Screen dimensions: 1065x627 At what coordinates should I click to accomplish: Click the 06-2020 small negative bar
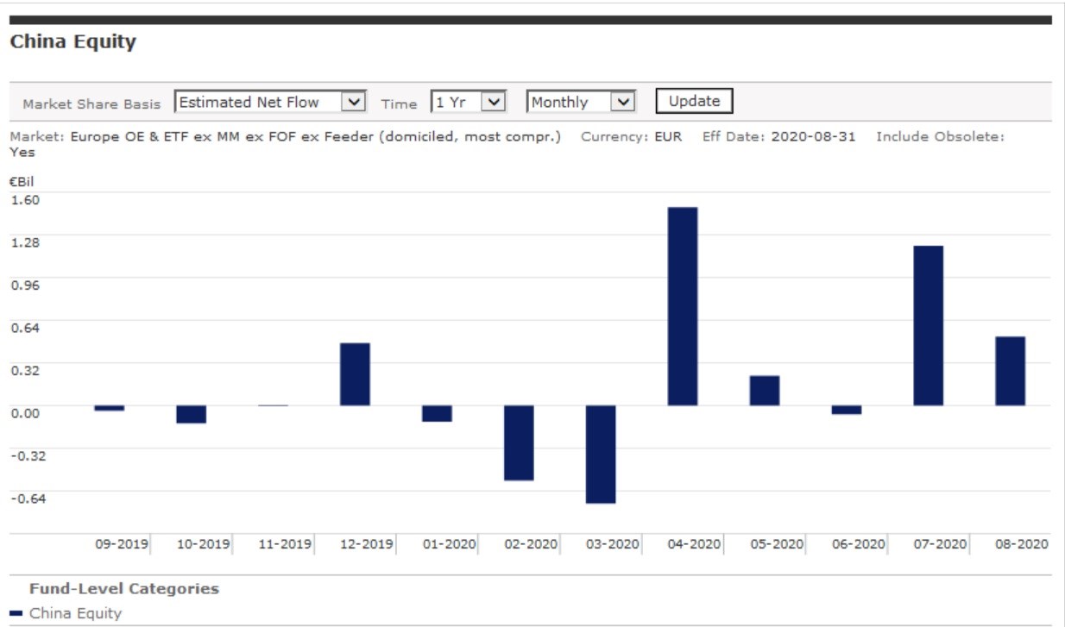click(x=846, y=410)
